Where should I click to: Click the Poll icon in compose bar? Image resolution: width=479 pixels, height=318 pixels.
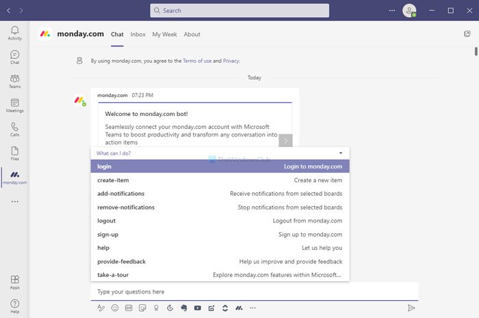pyautogui.click(x=211, y=308)
